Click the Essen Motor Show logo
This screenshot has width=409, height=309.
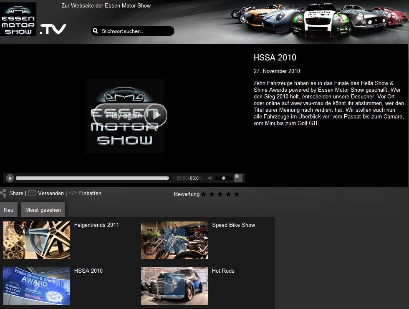point(18,19)
